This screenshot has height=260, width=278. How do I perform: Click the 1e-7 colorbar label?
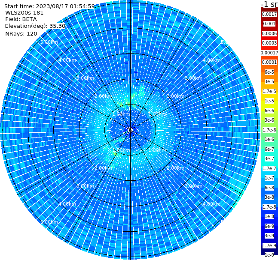coord(269,178)
